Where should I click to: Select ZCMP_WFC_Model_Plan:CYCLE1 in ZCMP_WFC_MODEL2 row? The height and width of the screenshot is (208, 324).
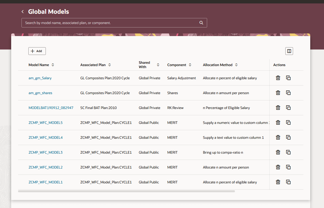pos(106,167)
